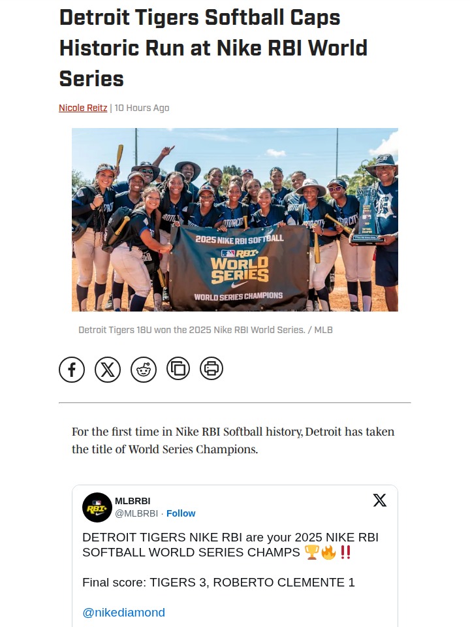Click the article headline
470x627 pixels.
tap(213, 48)
